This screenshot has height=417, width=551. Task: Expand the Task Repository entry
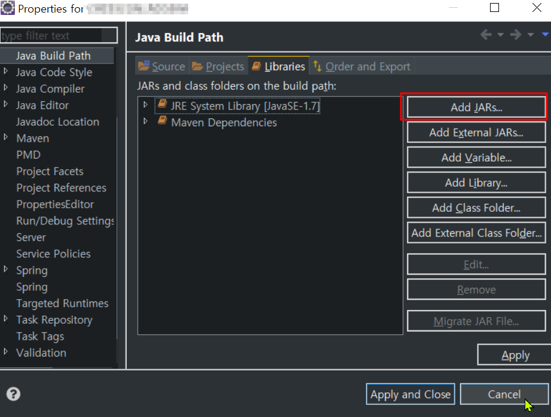click(5, 318)
